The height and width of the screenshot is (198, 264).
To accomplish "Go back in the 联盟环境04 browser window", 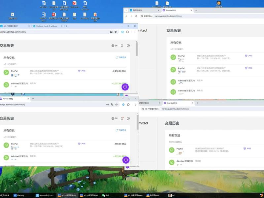I will pyautogui.click(x=126, y=16).
